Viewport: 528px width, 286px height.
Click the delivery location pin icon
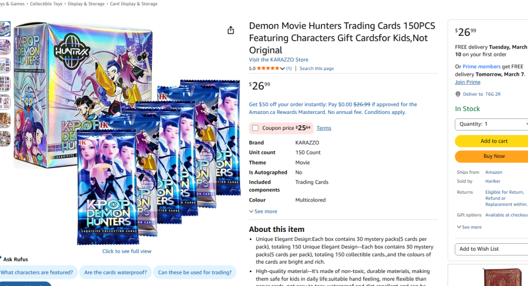[457, 94]
